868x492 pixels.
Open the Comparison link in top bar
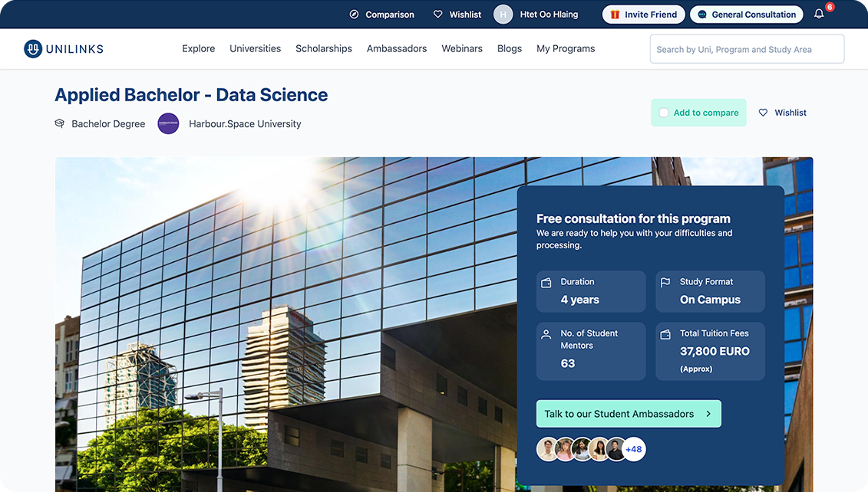pyautogui.click(x=382, y=15)
